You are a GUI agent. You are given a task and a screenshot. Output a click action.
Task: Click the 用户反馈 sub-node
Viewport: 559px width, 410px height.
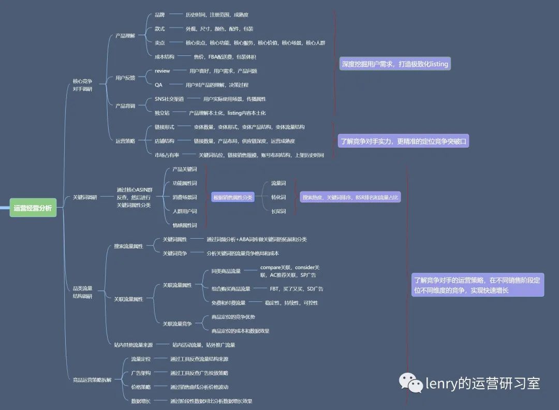pos(125,78)
